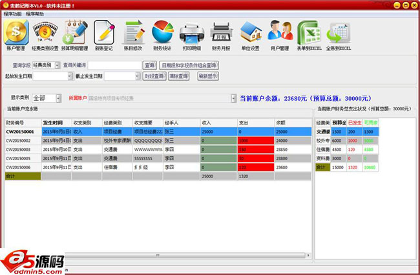Click balance cell 23680
Image resolution: width=420 pixels, height=275 pixels.
(293, 167)
